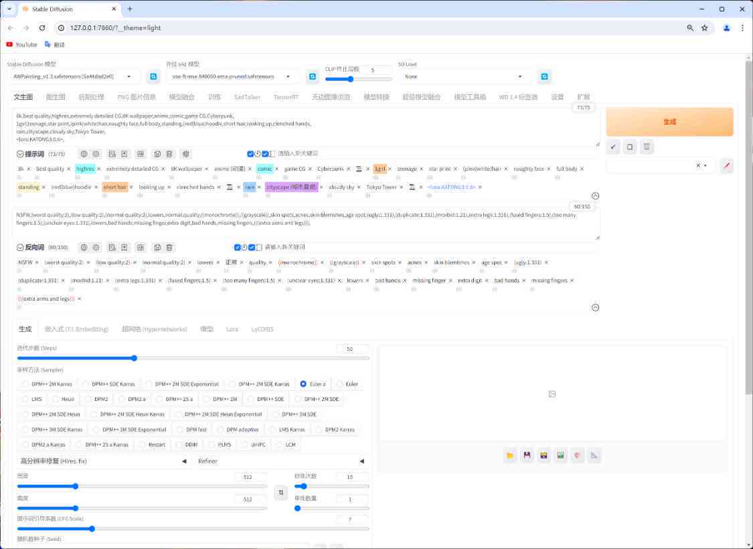753x549 pixels.
Task: Open the SD Unet dropdown
Action: click(x=464, y=76)
